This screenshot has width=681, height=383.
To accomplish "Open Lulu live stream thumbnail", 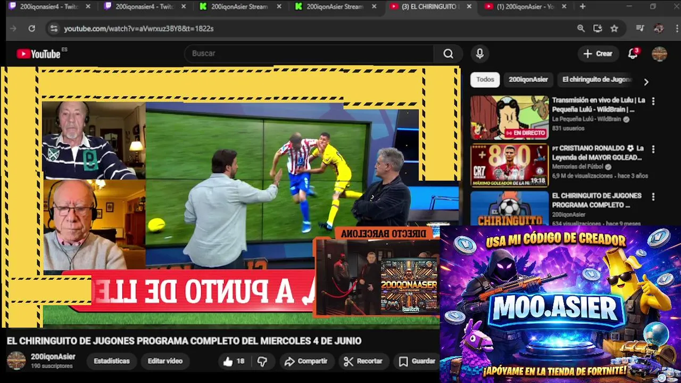I will (509, 118).
